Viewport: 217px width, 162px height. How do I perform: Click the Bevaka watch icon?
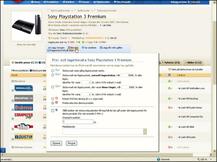point(69,48)
